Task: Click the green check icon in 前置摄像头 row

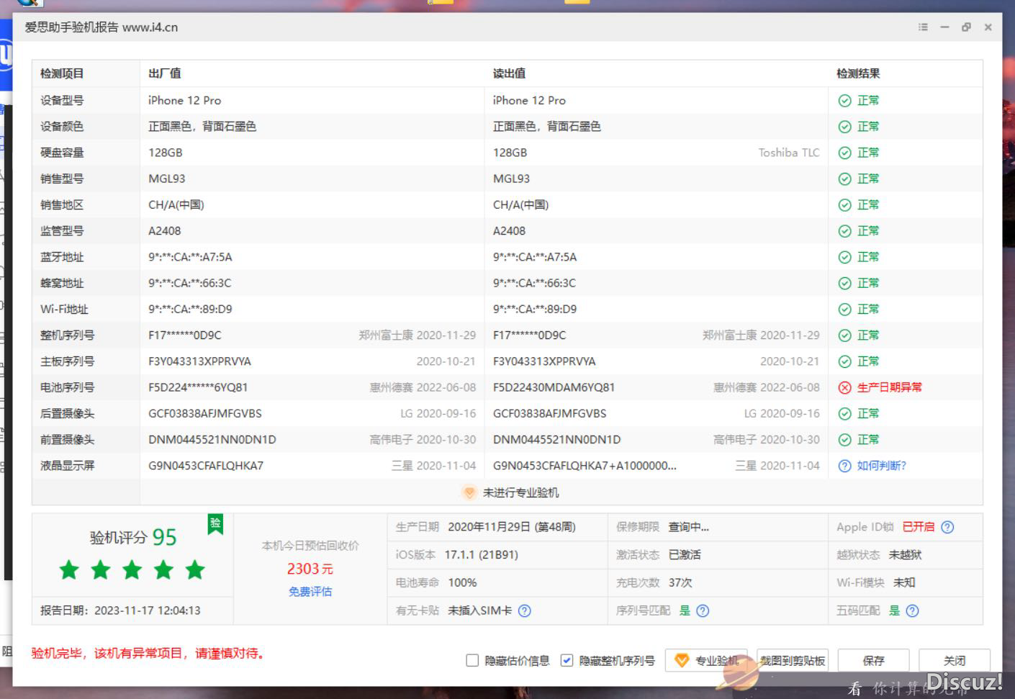Action: [x=844, y=440]
